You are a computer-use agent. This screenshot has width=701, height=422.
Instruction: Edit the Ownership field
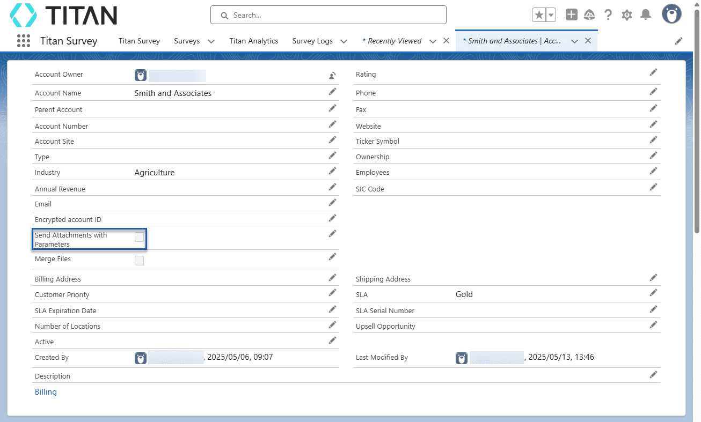[x=653, y=156]
